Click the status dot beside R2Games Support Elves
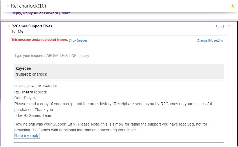This screenshot has width=238, height=147. (9, 26)
